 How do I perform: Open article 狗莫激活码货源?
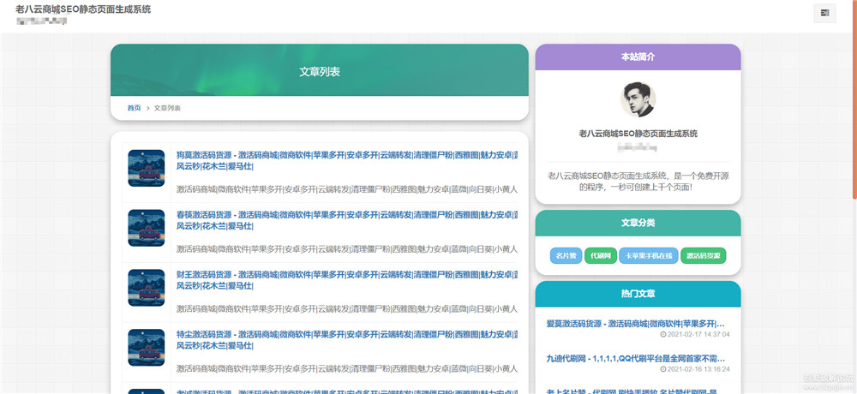(347, 161)
